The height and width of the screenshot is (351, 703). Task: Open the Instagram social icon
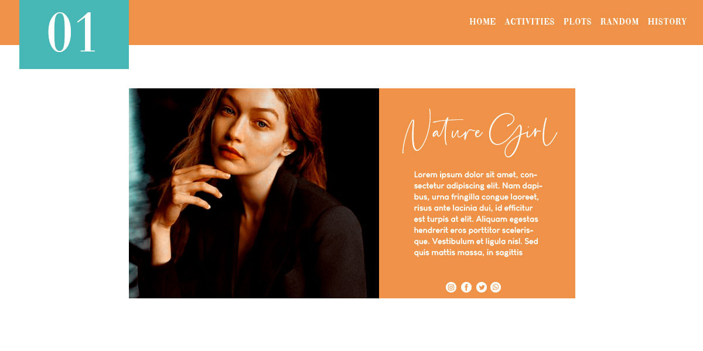[x=451, y=287]
